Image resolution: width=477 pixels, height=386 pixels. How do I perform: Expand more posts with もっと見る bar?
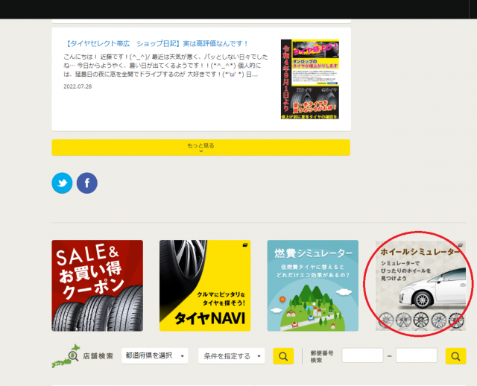[x=200, y=147]
